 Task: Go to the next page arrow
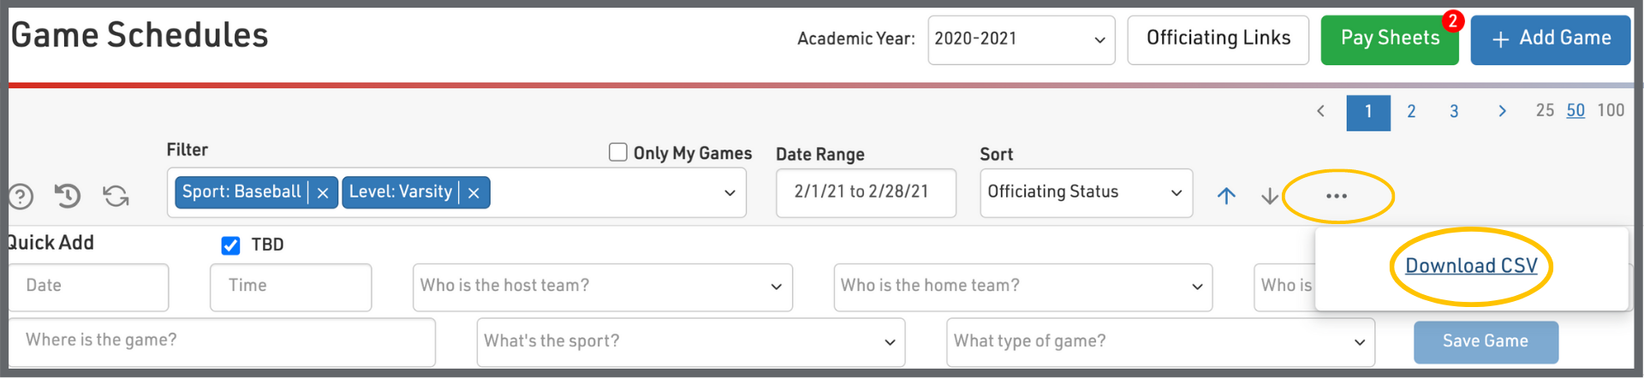1502,111
